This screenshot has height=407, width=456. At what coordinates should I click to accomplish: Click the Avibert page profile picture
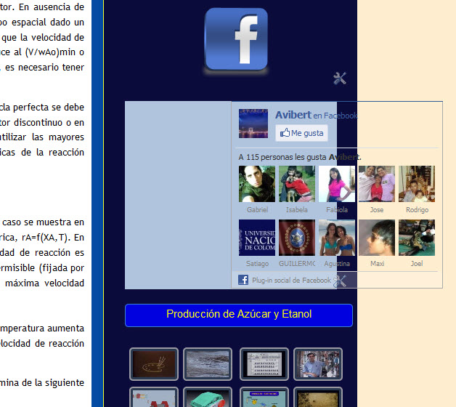coord(253,124)
